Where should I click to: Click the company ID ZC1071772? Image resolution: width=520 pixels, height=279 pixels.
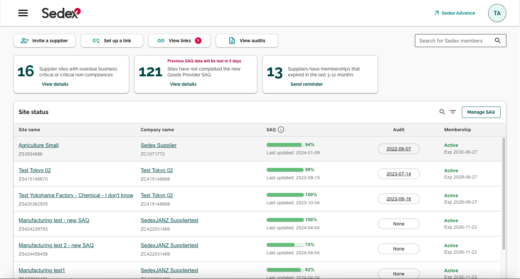[x=153, y=154]
